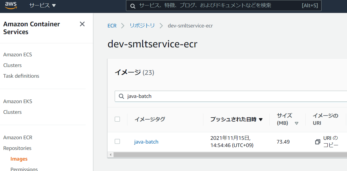This screenshot has height=171, width=347.
Task: Click the magnifier icon in the top search bar
Action: (133, 6)
